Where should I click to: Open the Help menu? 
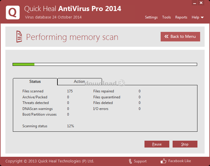click(195, 17)
